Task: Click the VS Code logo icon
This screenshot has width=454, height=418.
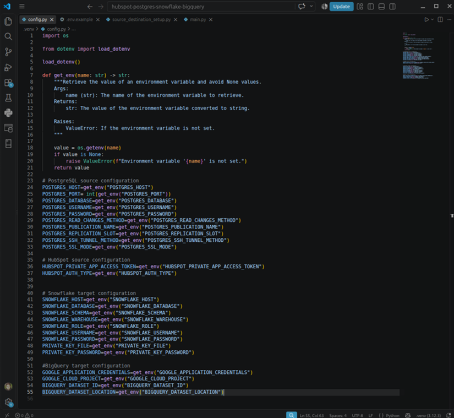Action: [7, 6]
